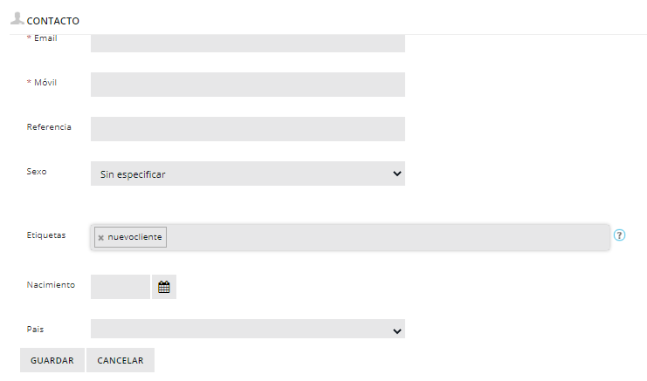Click the Referencia label text
Image resolution: width=647 pixels, height=381 pixels.
click(49, 126)
